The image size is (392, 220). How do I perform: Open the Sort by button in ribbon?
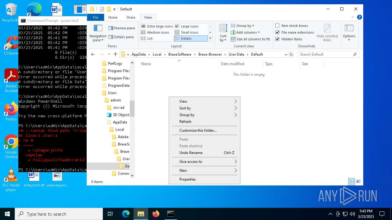(x=223, y=33)
